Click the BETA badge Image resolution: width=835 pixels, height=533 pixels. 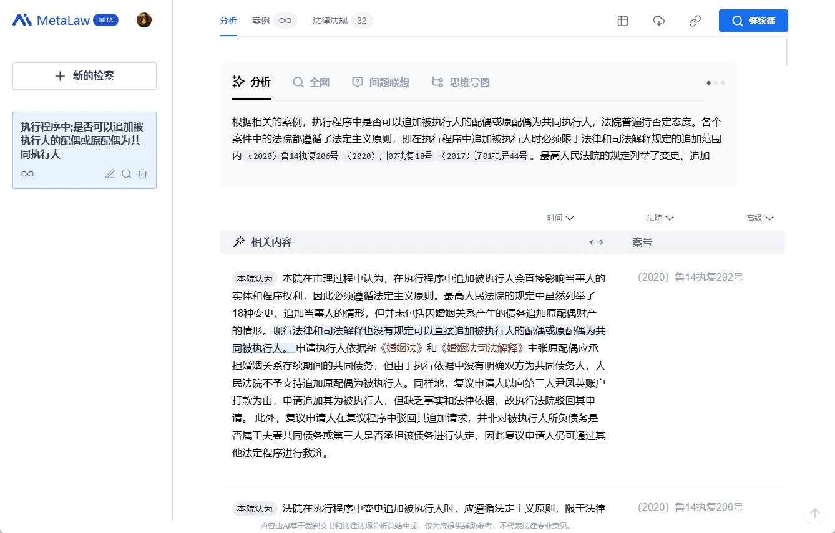point(105,20)
